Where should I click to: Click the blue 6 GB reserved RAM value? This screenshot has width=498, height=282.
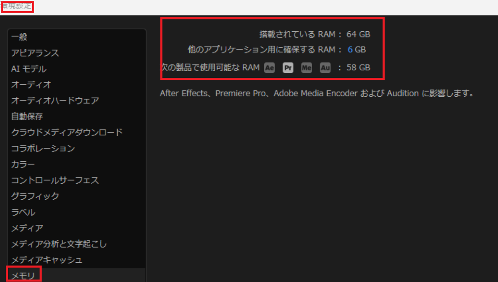tap(350, 50)
